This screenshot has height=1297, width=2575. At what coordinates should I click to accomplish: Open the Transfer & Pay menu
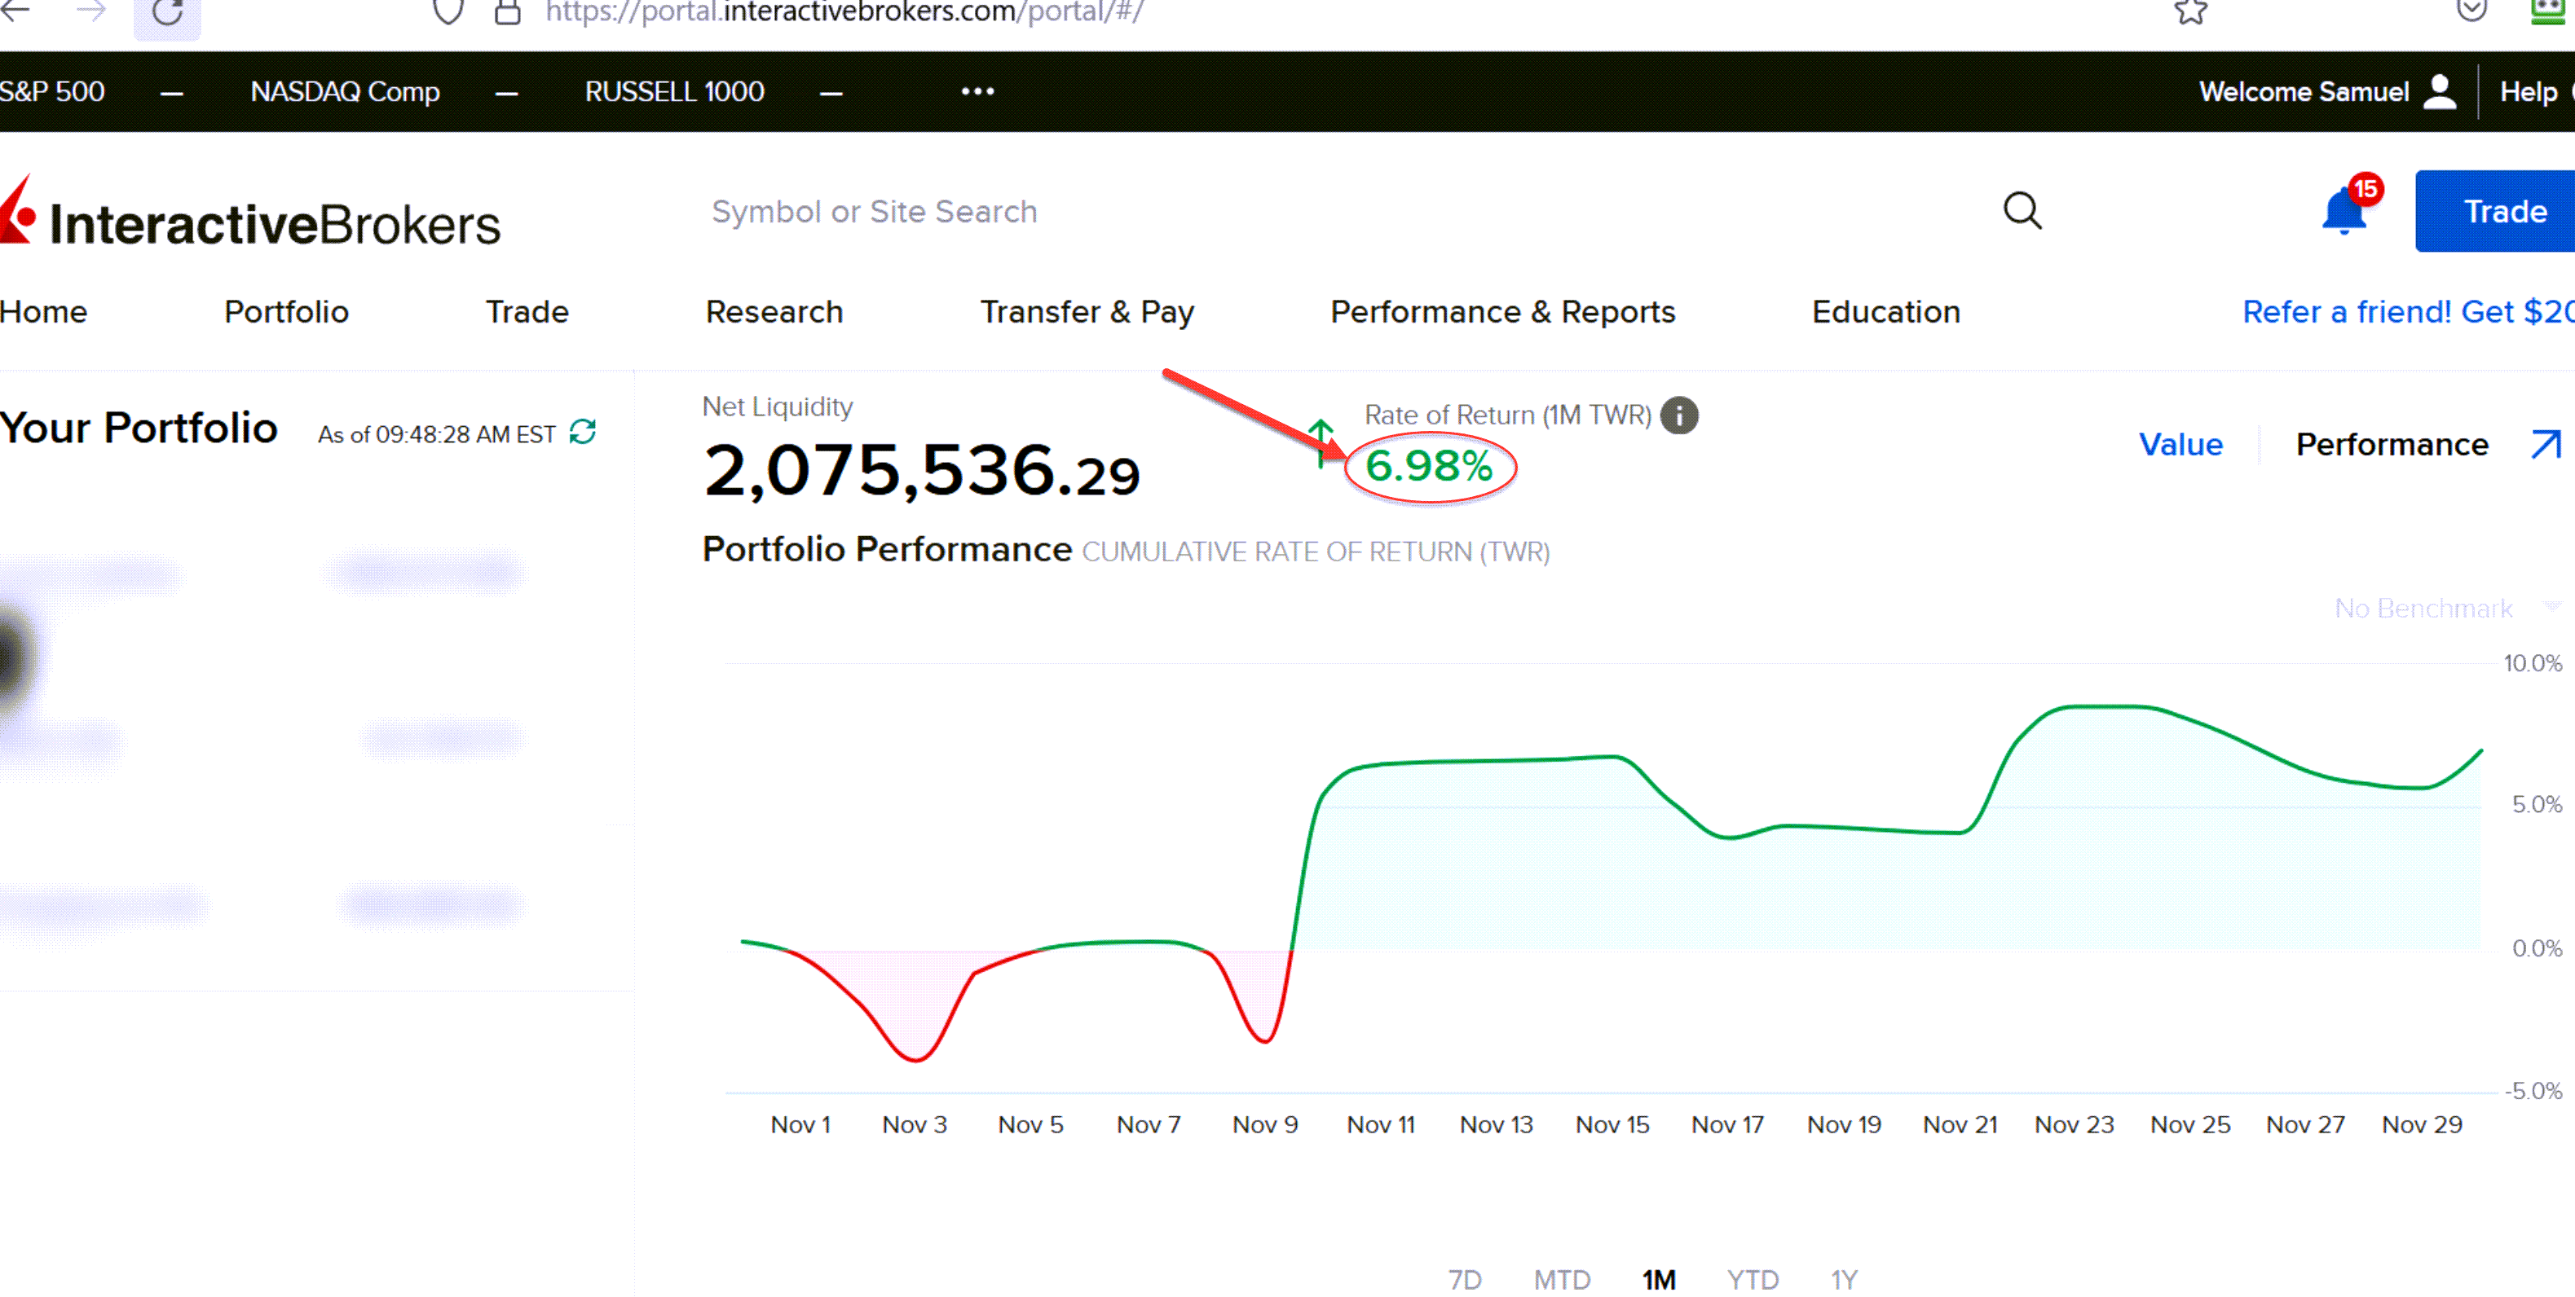1087,312
